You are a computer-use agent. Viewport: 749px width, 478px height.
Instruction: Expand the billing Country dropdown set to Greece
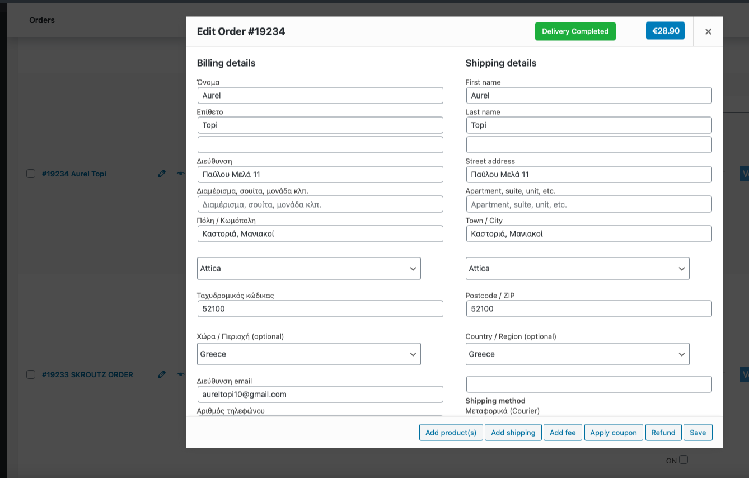(309, 354)
